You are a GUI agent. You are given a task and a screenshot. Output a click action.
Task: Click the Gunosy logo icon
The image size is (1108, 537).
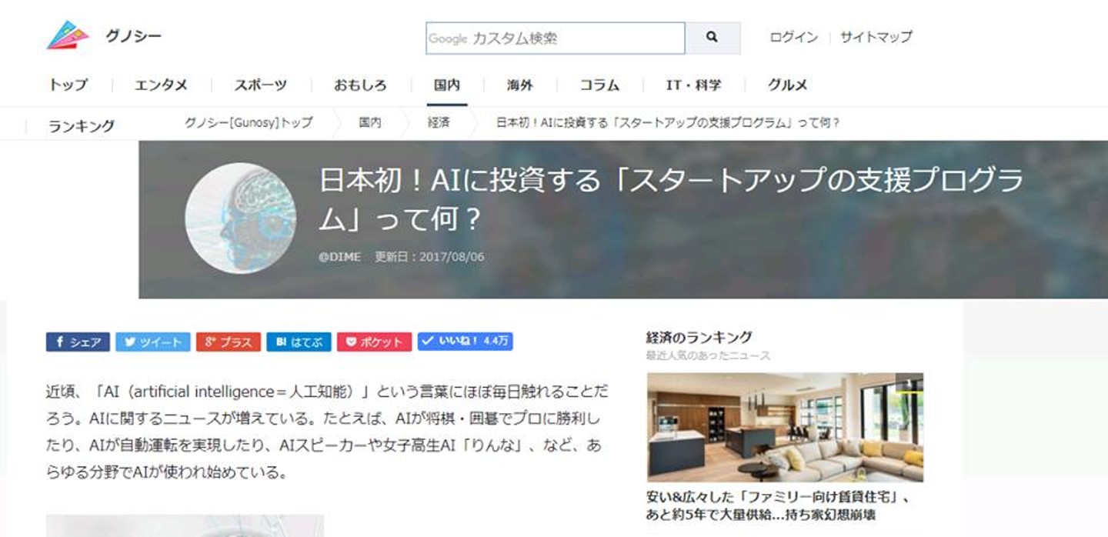click(68, 35)
